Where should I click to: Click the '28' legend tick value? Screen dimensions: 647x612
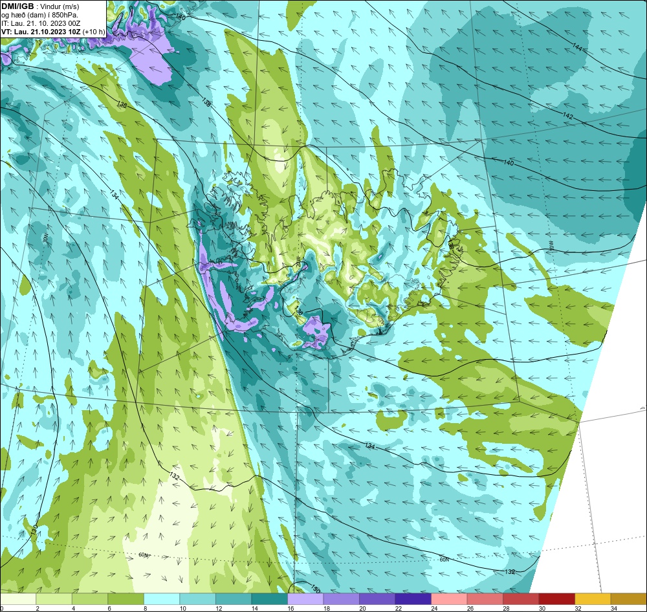pos(506,608)
